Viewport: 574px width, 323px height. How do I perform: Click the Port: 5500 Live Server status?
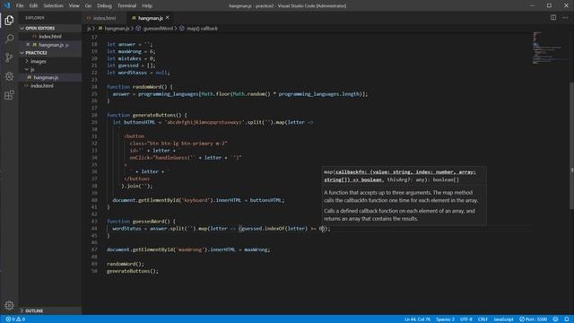[533, 319]
